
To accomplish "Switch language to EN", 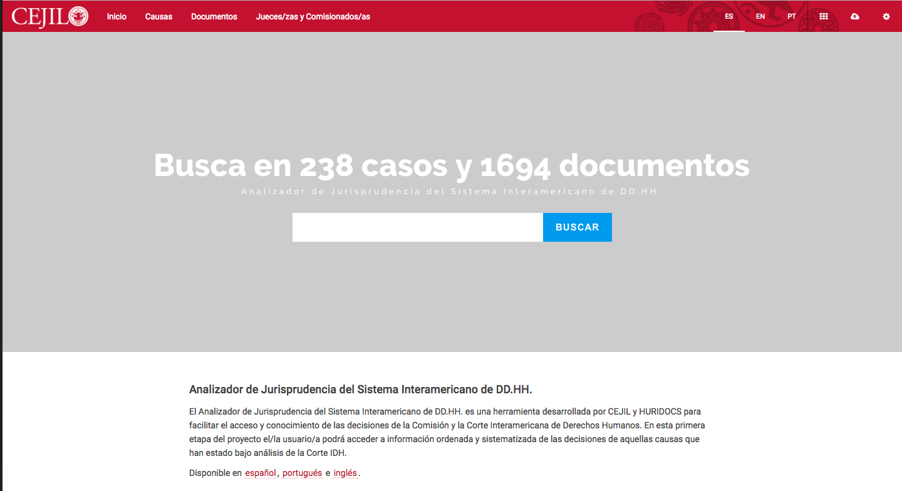I will click(x=760, y=16).
